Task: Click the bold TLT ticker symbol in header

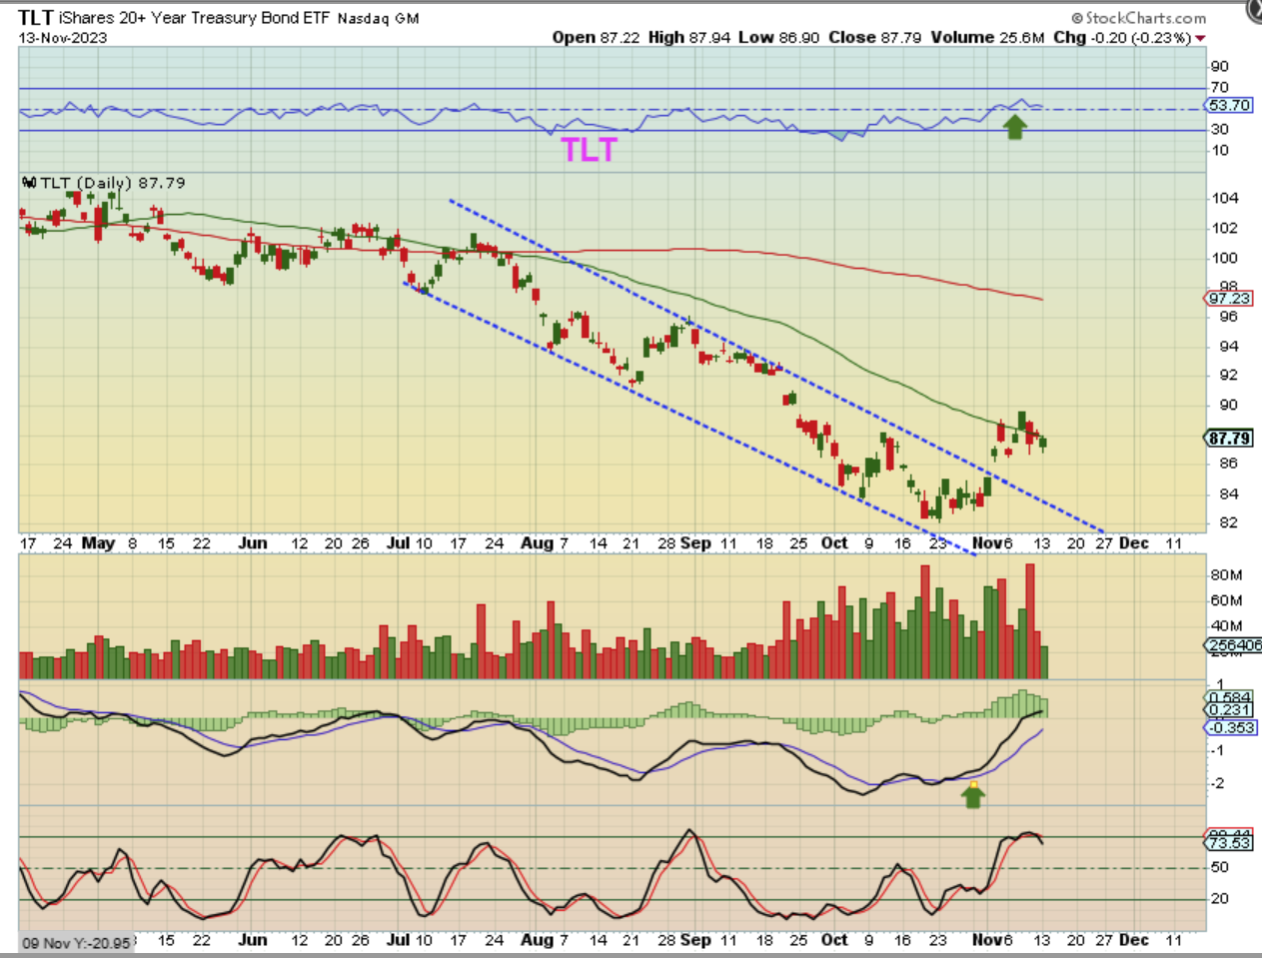Action: pos(35,18)
